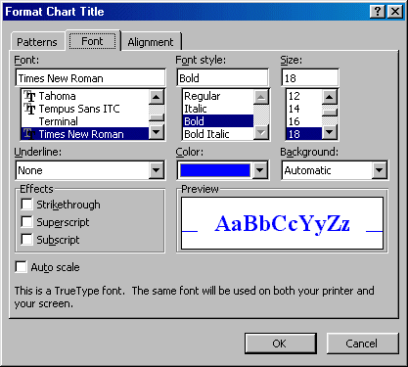The height and width of the screenshot is (367, 408).
Task: Click the size list scrollbar thumb
Action: [330, 113]
